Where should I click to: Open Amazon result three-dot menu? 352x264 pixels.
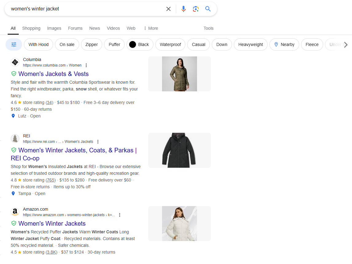pyautogui.click(x=120, y=215)
